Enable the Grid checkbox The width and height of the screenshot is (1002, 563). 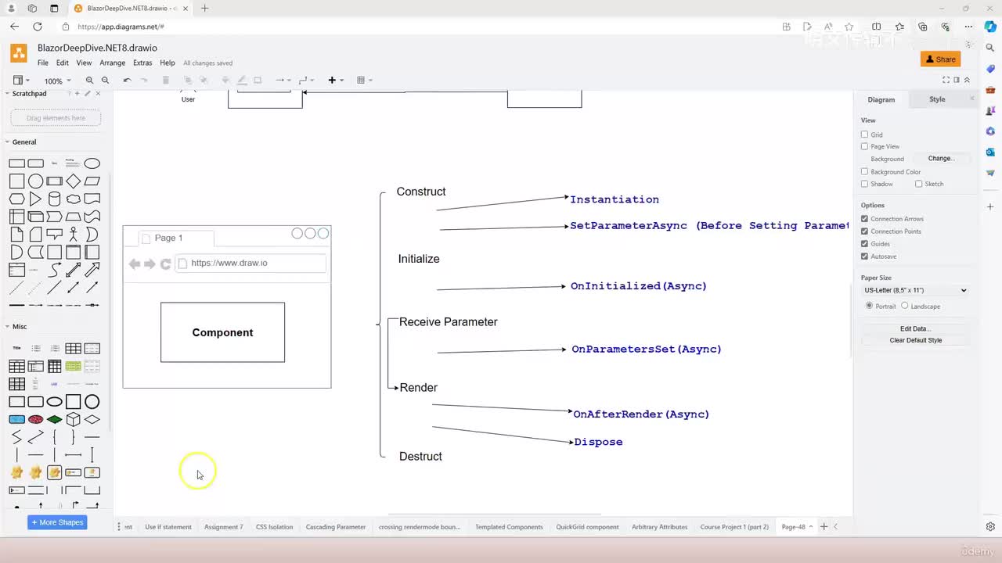coord(864,134)
